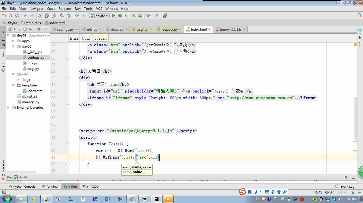The image size is (363, 203).
Task: Expand the app01 folder
Action: pos(13,41)
